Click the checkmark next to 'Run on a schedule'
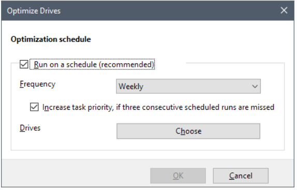This screenshot has height=190, width=297. [24, 64]
